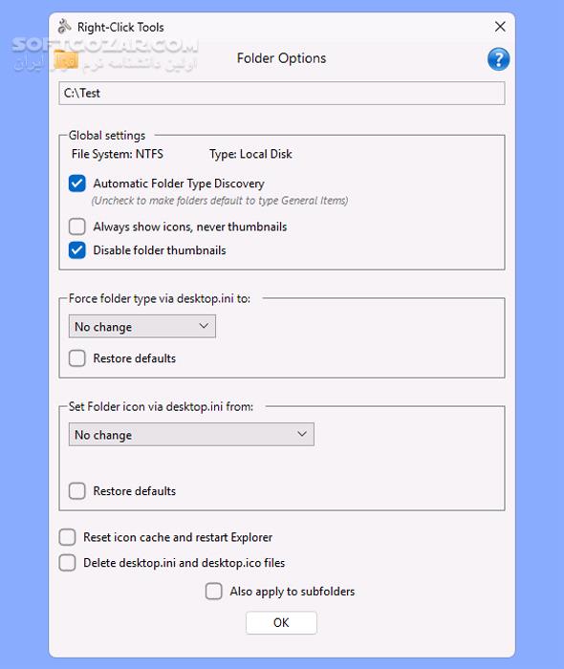This screenshot has height=669, width=564.
Task: Uncheck Disable folder thumbnails
Action: tap(77, 250)
